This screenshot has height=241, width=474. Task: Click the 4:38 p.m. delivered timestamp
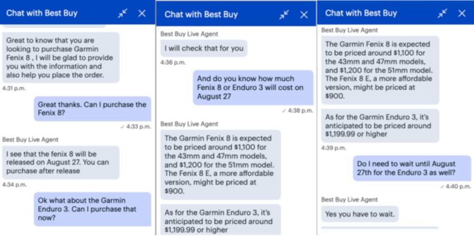[x=299, y=111]
